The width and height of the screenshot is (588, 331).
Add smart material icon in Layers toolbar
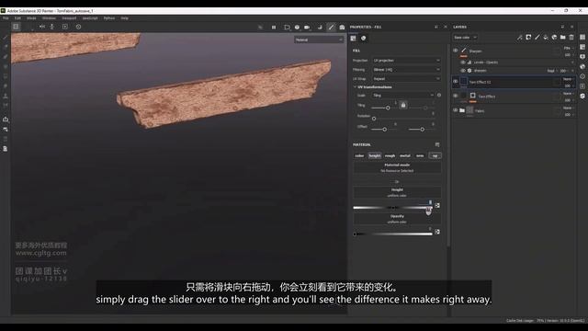click(554, 37)
